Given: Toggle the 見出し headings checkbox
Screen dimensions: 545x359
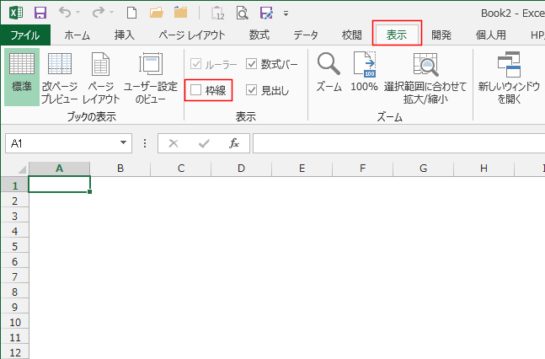Looking at the screenshot, I should click(251, 90).
